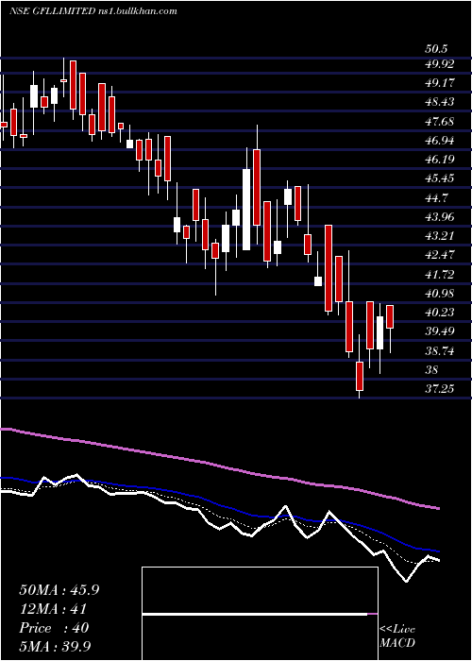
Task: Click the <<Live MACD label
Action: pos(397,636)
